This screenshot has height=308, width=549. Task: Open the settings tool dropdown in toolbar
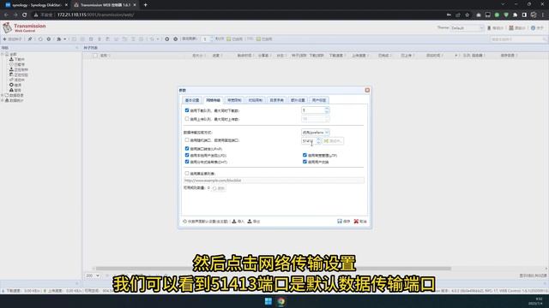[x=61, y=39]
